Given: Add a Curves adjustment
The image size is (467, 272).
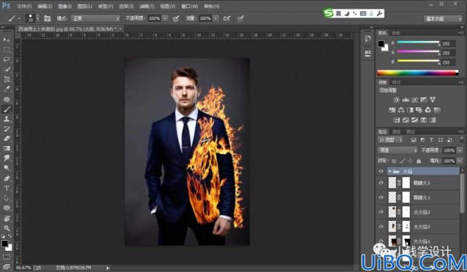Looking at the screenshot, I should click(x=415, y=100).
